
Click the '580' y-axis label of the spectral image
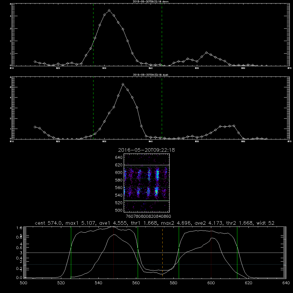pyautogui.click(x=119, y=180)
